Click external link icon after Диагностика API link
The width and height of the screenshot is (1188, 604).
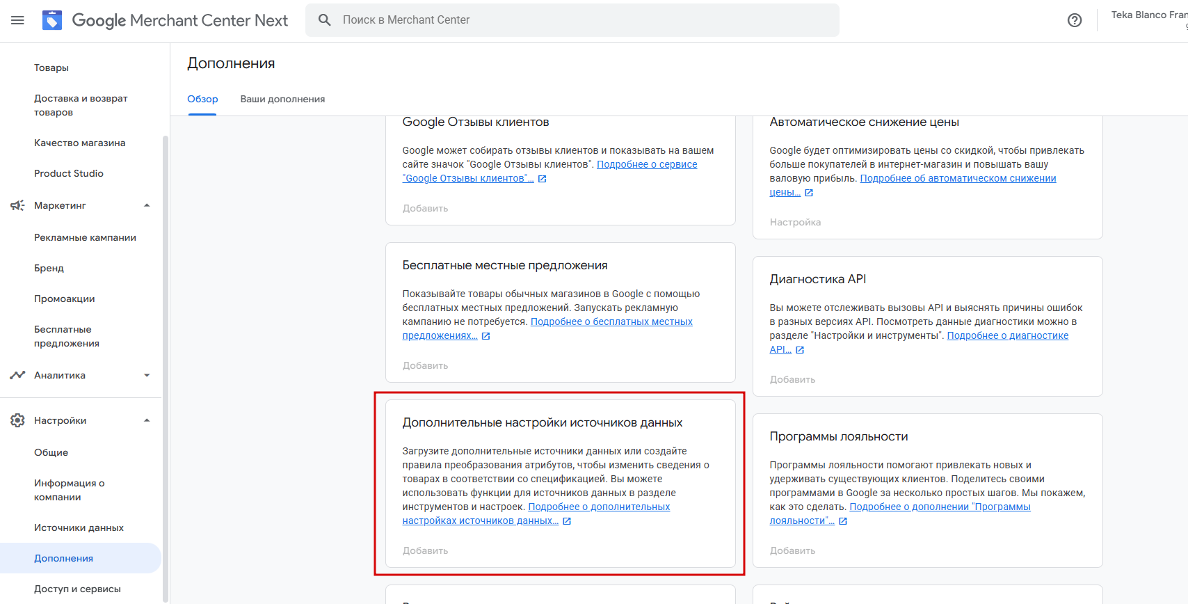(x=800, y=350)
